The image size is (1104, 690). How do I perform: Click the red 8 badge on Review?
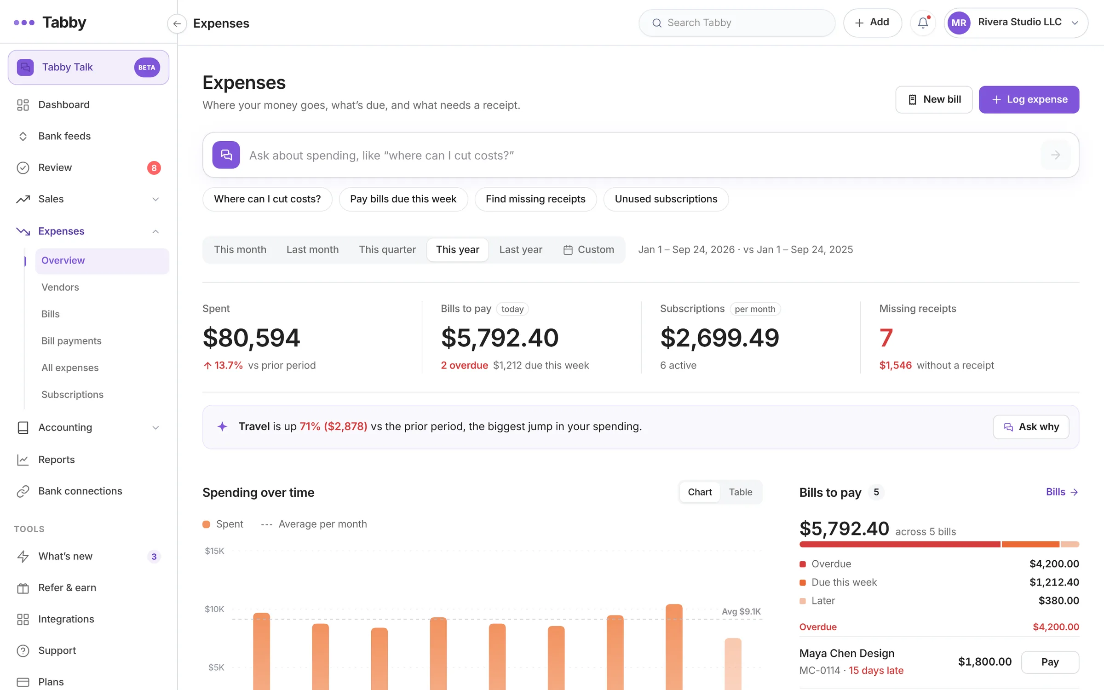(154, 168)
